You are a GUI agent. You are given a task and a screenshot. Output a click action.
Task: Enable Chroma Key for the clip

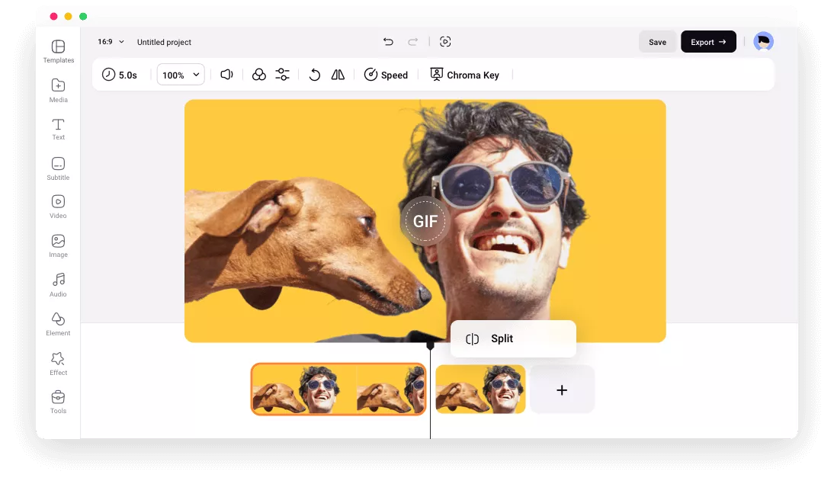click(x=465, y=74)
